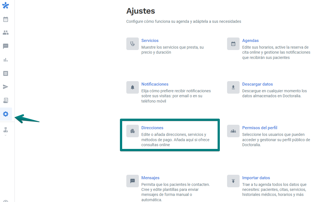Screen dimensions: 320x202
Task: Click the Descargar datos download icon
Action: click(233, 87)
